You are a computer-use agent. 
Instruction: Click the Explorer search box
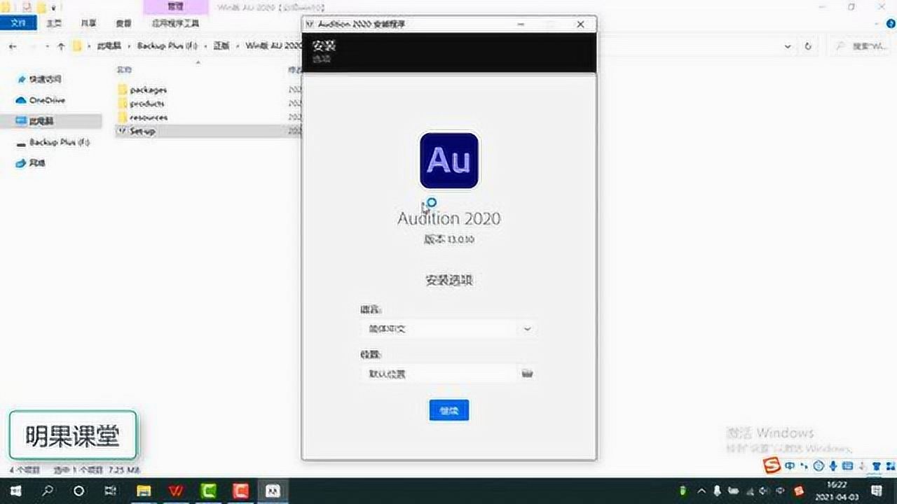coord(861,46)
